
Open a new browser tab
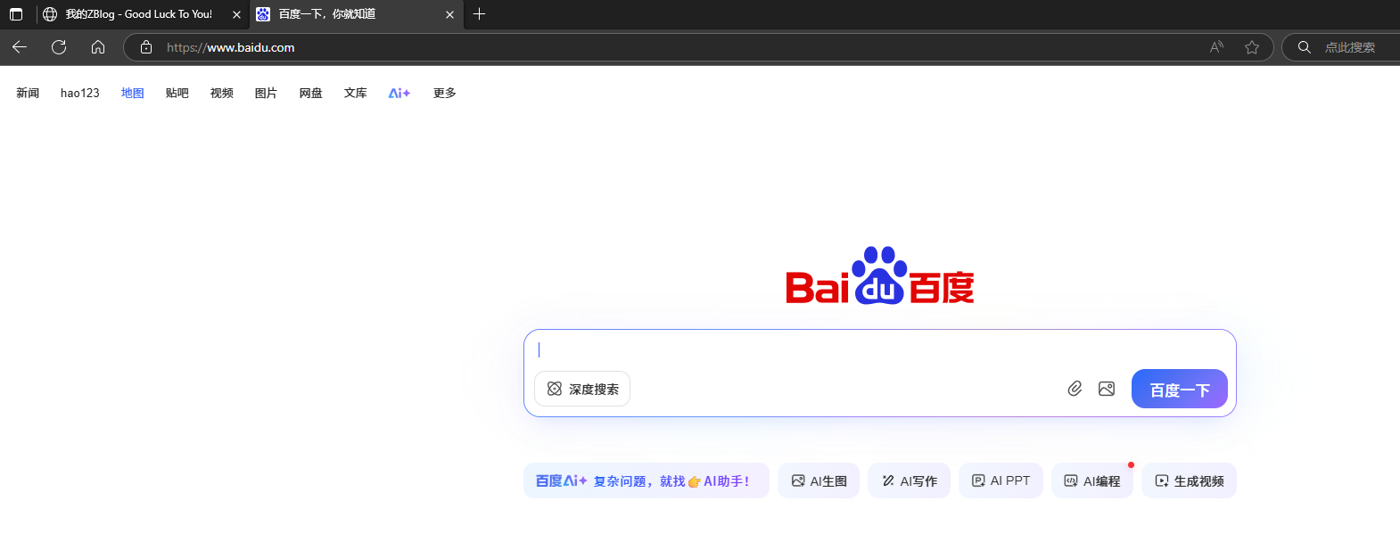tap(479, 14)
